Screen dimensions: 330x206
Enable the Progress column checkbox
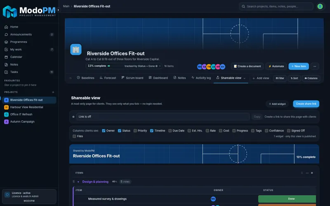click(x=234, y=131)
